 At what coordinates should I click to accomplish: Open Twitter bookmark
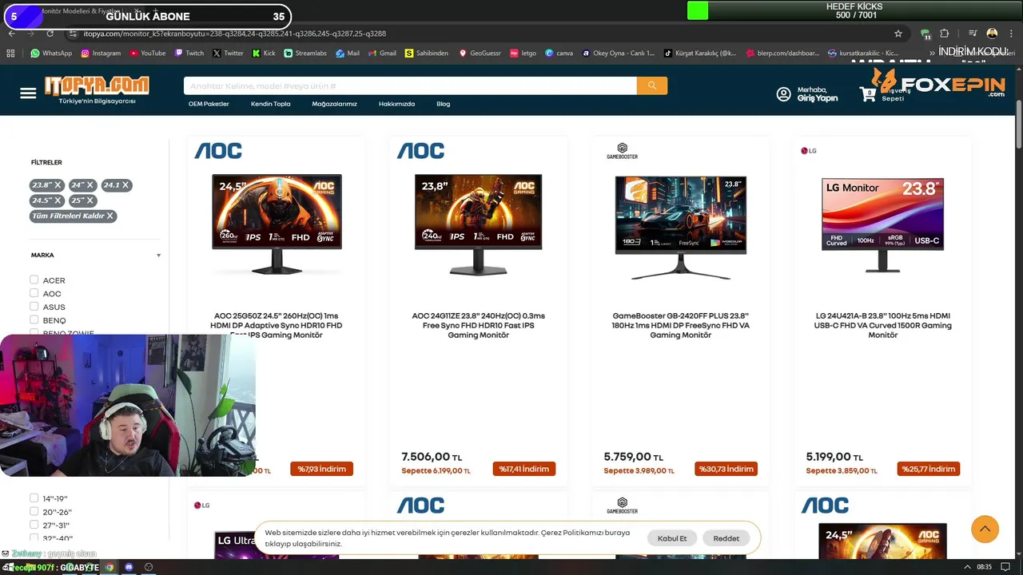click(x=228, y=54)
